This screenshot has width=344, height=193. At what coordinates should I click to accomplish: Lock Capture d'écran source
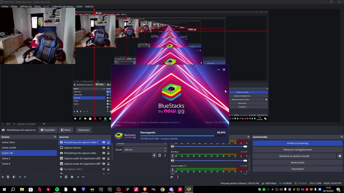pos(108,148)
